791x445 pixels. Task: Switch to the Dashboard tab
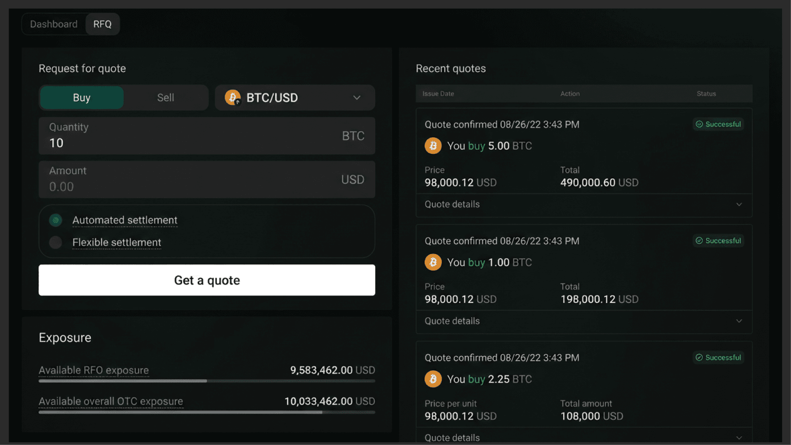pyautogui.click(x=54, y=24)
